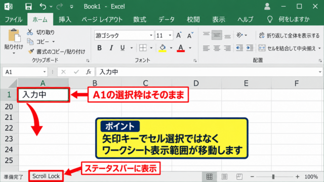
Task: Align text right
Action: (228, 48)
